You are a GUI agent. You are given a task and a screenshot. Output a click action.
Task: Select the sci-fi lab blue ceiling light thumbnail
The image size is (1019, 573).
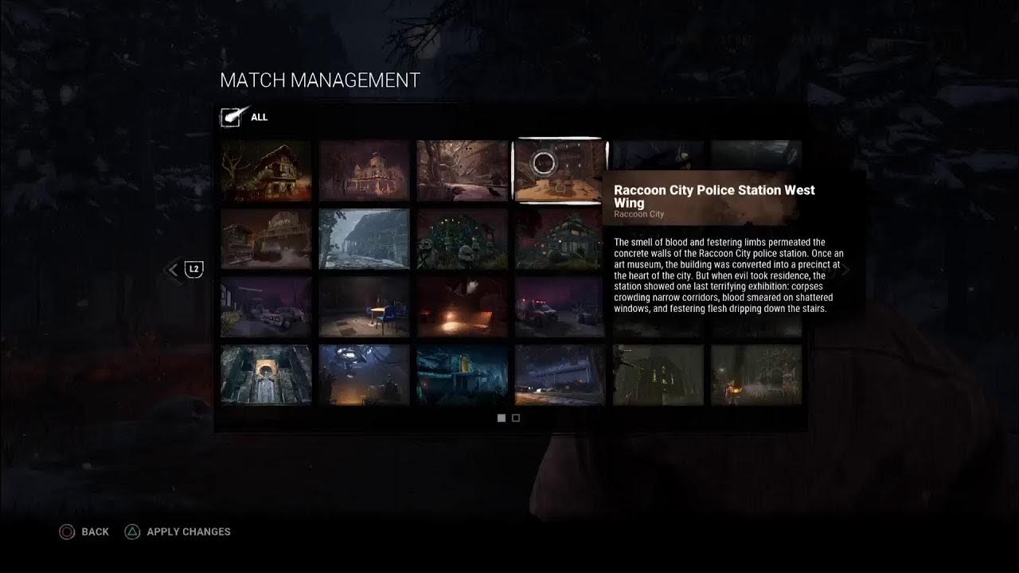click(x=364, y=375)
